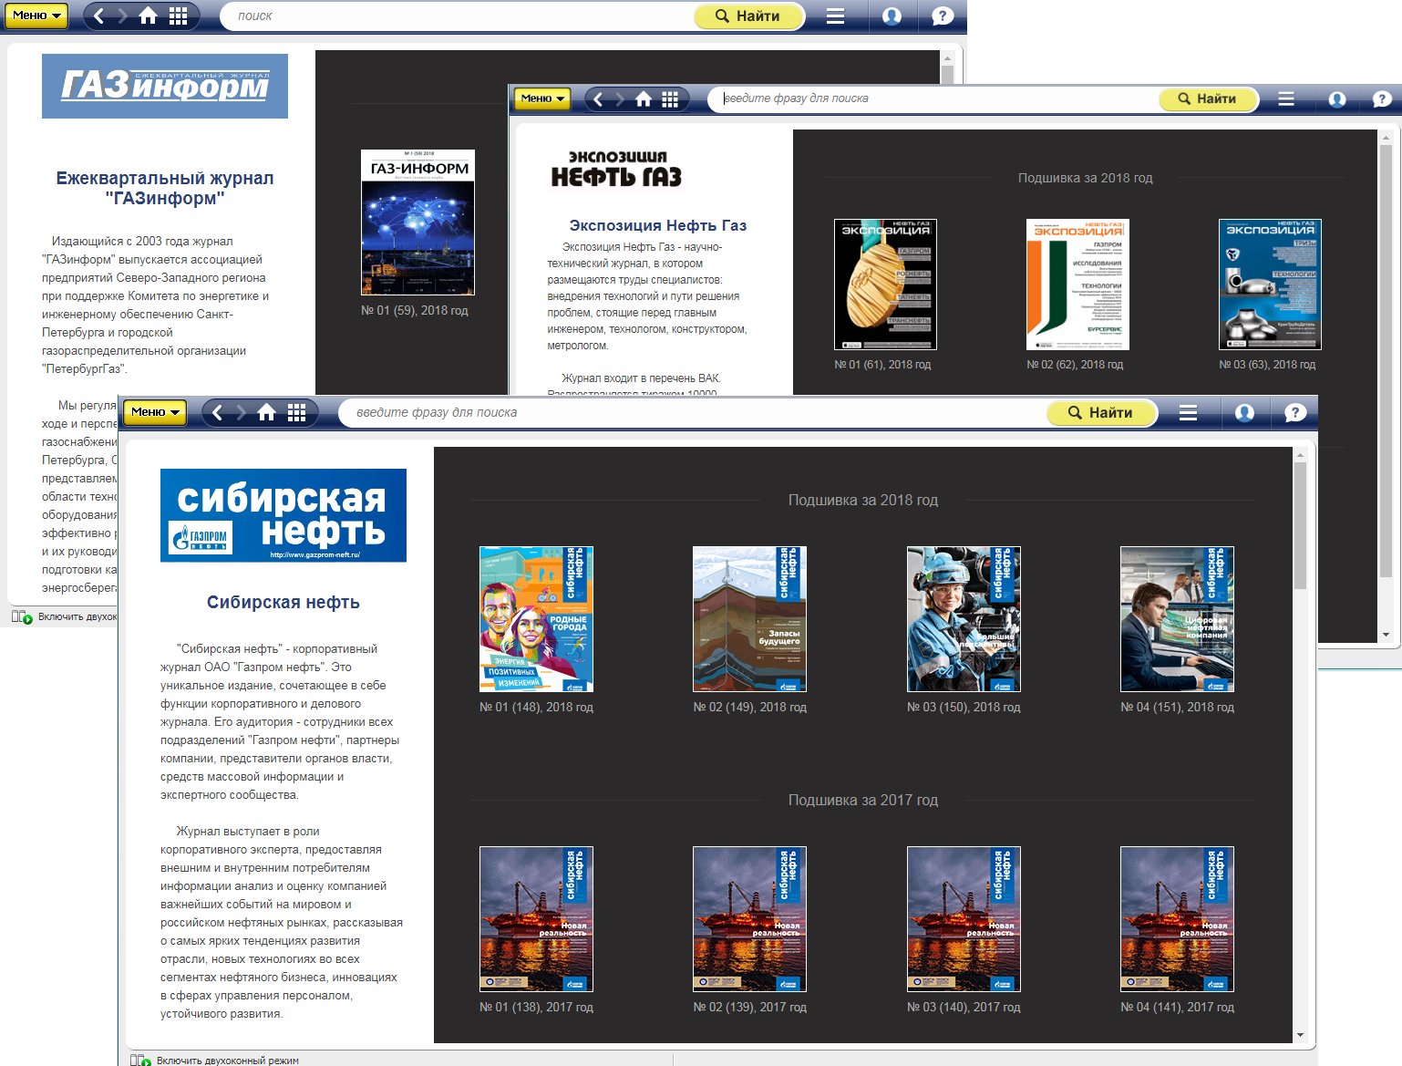Click the "Подшивка за 2017 год" heading

[x=863, y=800]
